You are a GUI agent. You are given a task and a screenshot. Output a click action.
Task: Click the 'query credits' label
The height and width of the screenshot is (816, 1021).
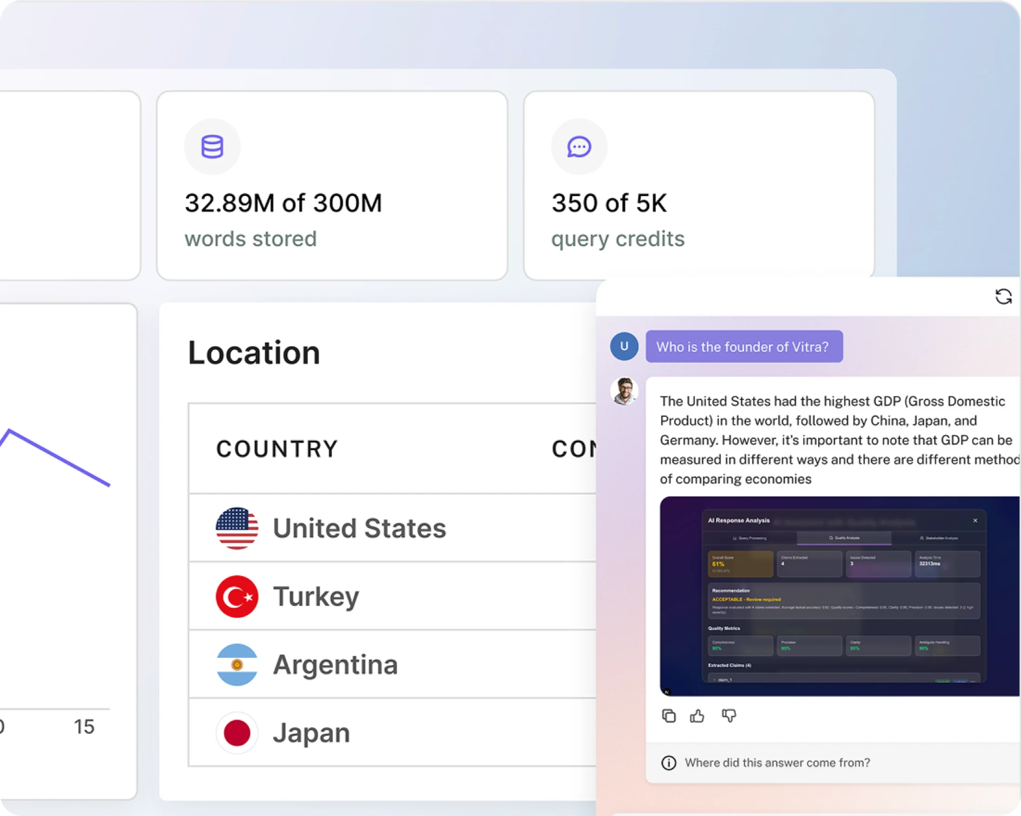(x=618, y=239)
